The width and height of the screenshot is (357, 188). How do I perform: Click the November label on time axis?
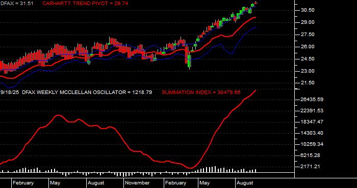coord(138,183)
